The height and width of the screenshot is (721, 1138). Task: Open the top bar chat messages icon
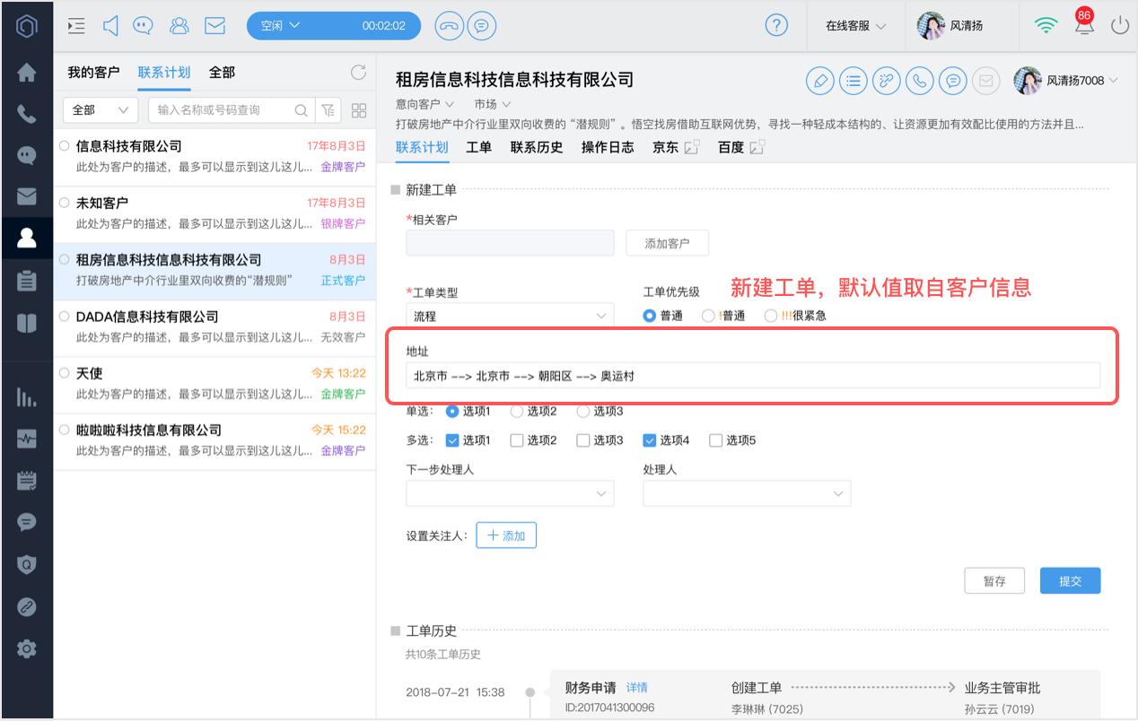click(144, 26)
